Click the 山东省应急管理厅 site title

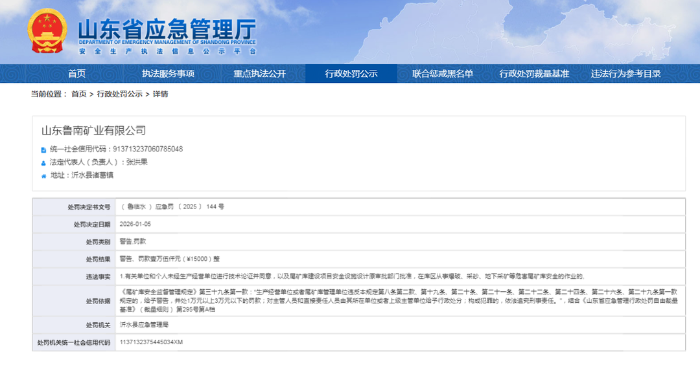(x=167, y=29)
